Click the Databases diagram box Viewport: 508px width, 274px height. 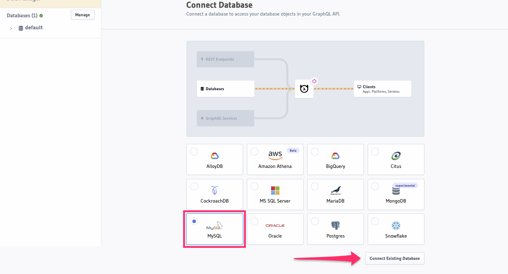[226, 89]
